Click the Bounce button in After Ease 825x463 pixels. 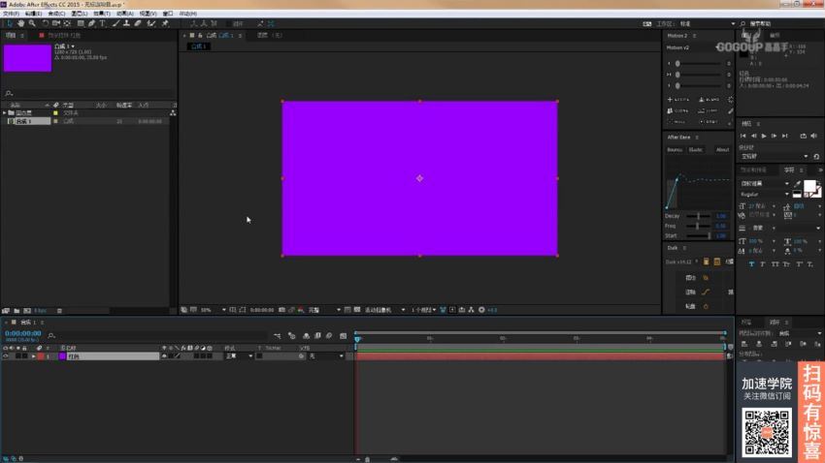[x=675, y=149]
